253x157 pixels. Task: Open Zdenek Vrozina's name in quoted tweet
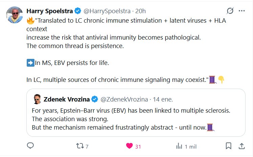coord(67,99)
